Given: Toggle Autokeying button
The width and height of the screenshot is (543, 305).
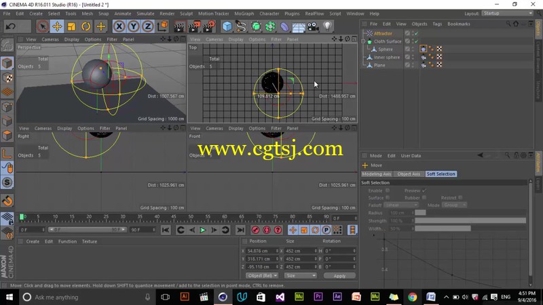Looking at the screenshot, I should [x=267, y=230].
